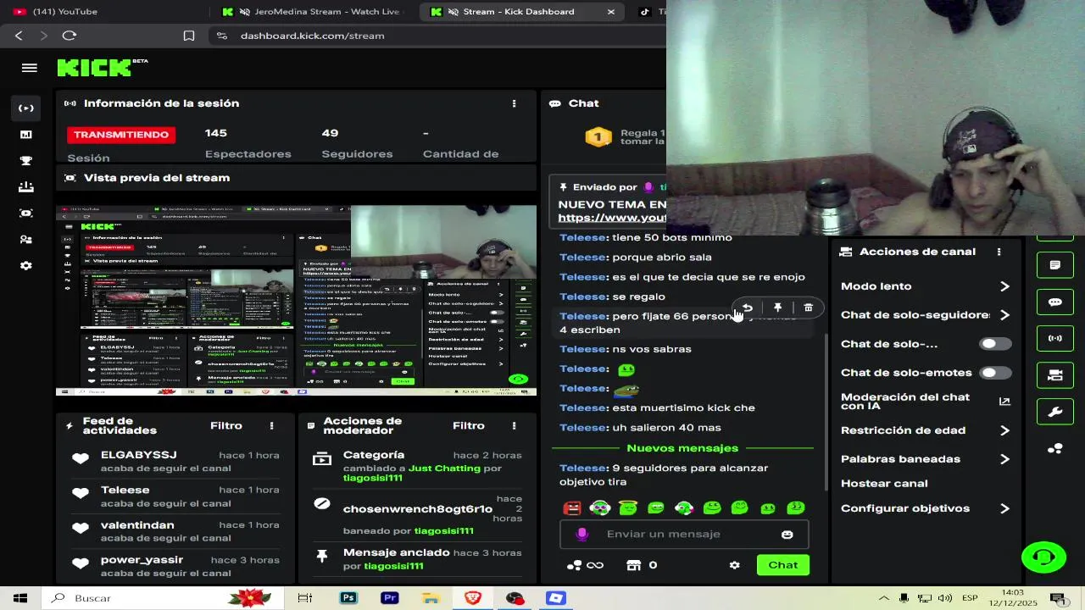Pin the hovered chat message

pos(777,308)
